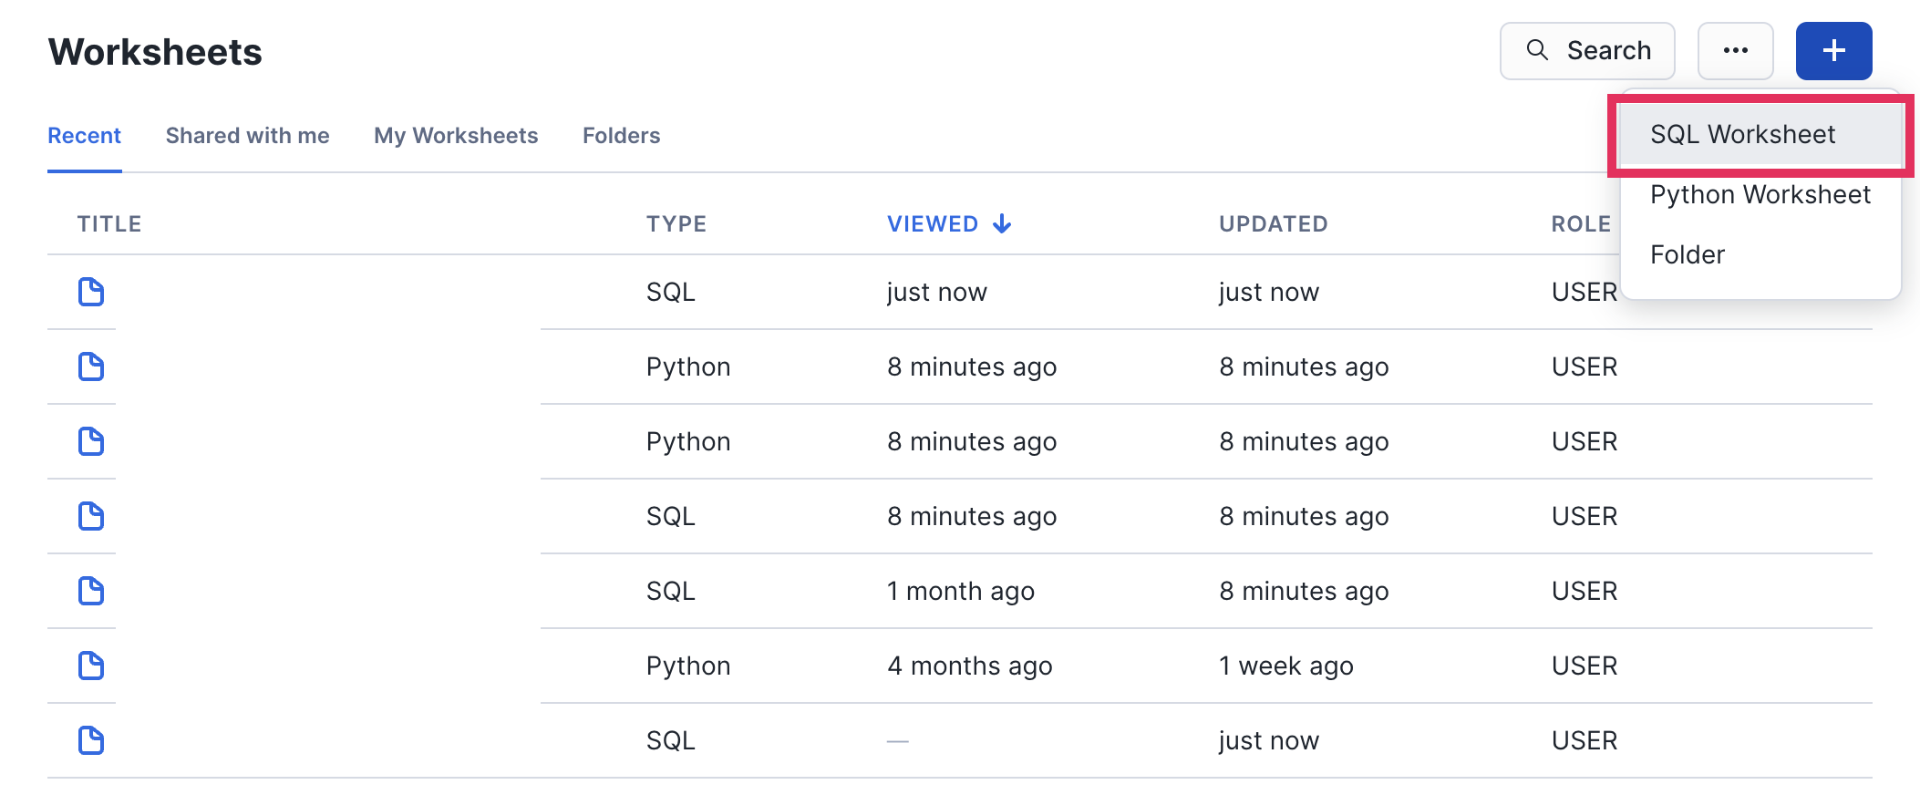Open SQL worksheet viewed 8 minutes ago icon
The width and height of the screenshot is (1920, 795).
click(91, 517)
